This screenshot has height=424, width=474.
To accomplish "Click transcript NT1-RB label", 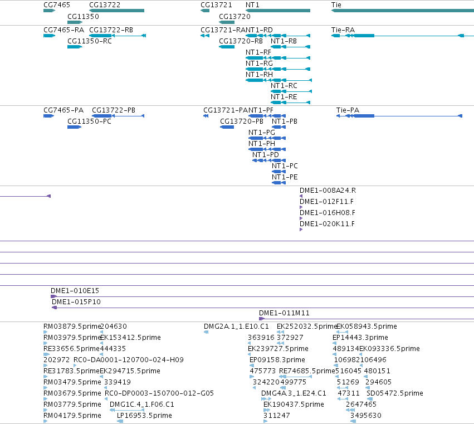I will [x=284, y=41].
